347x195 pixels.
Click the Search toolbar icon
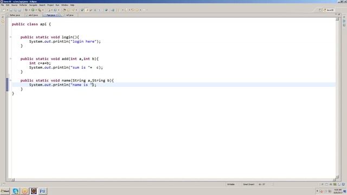73,10
